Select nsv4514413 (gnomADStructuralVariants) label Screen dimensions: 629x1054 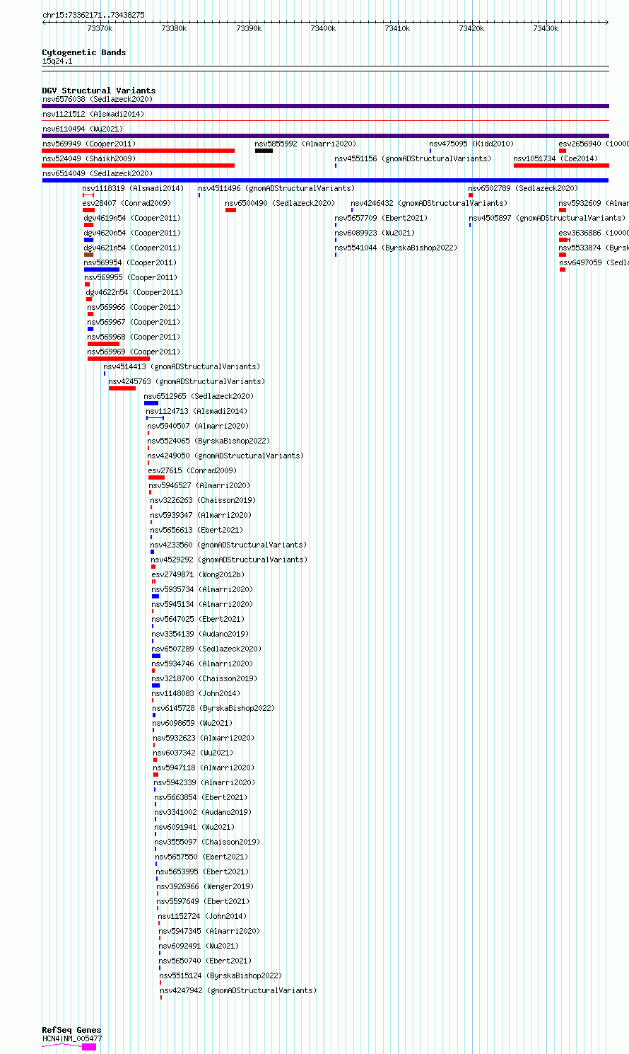[182, 366]
